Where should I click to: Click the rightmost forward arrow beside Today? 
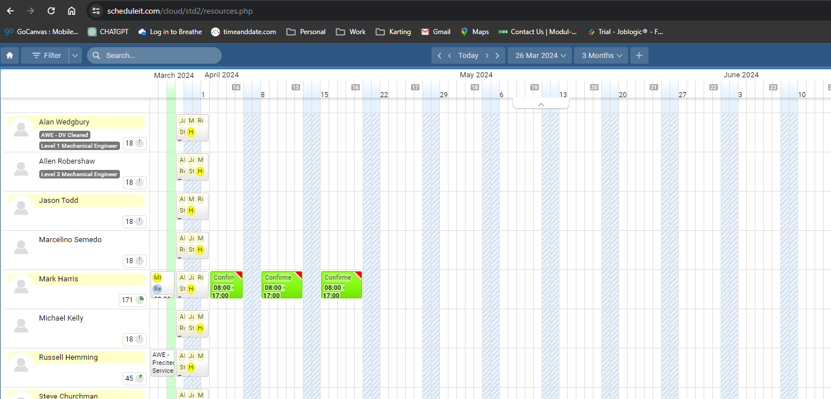497,56
